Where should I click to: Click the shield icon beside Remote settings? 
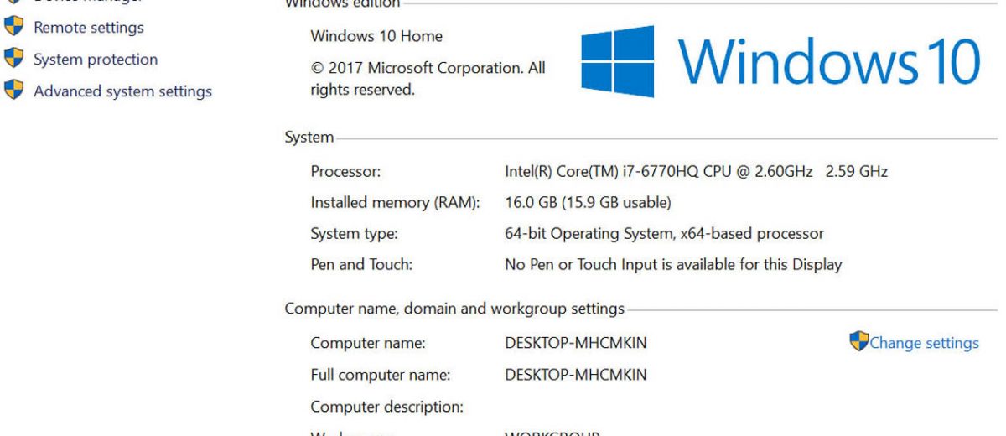(x=14, y=27)
